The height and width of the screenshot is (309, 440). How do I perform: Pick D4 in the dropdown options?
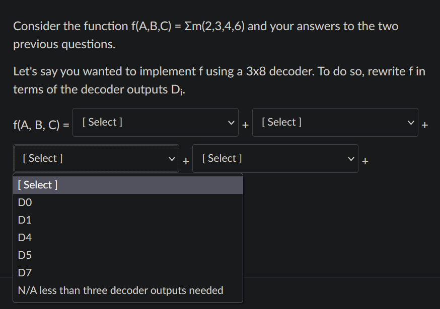tap(128, 238)
